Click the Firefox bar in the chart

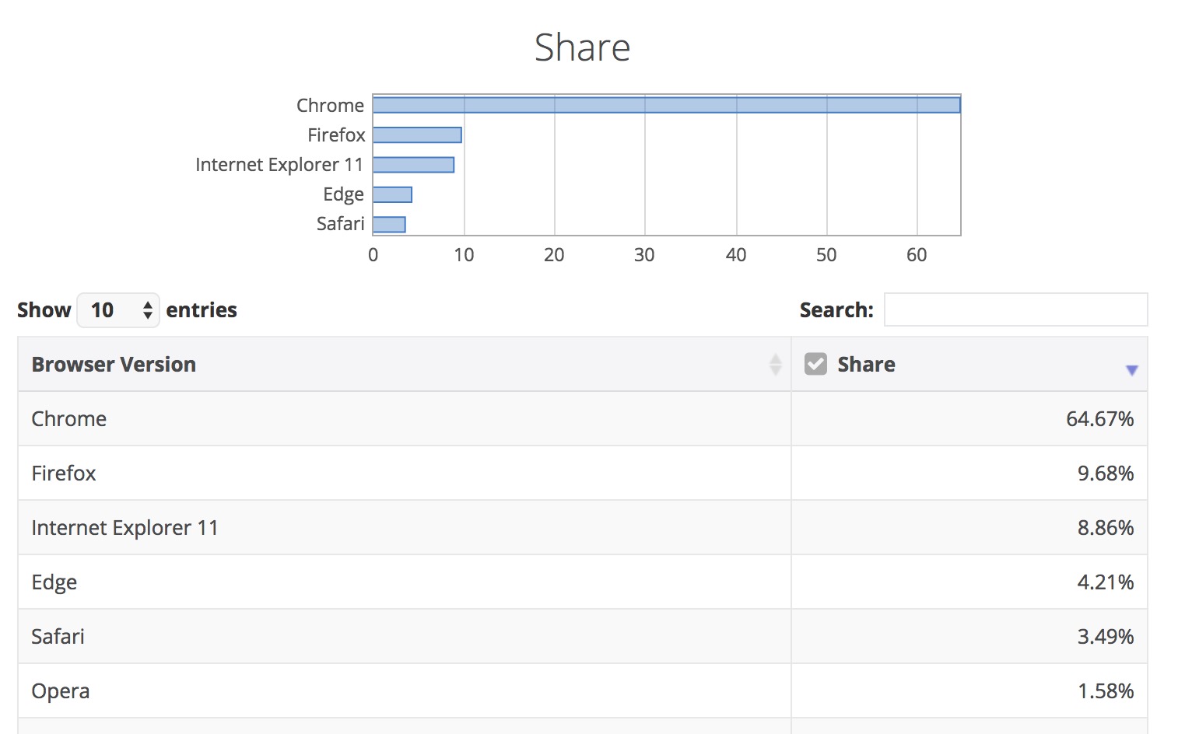pos(417,135)
